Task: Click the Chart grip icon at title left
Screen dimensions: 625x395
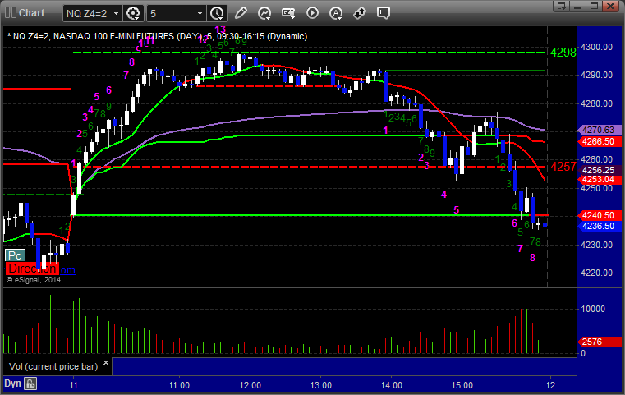Action: [10, 13]
